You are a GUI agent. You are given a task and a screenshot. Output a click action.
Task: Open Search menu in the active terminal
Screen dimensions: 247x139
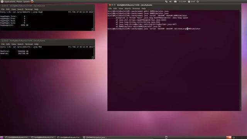(128, 8)
